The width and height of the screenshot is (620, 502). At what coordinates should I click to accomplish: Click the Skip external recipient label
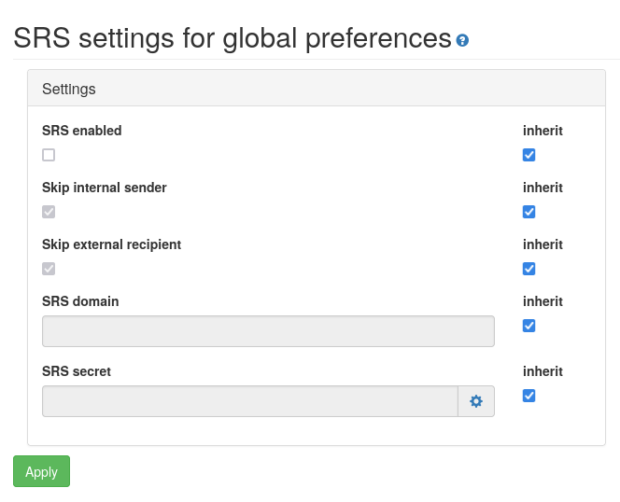111,244
